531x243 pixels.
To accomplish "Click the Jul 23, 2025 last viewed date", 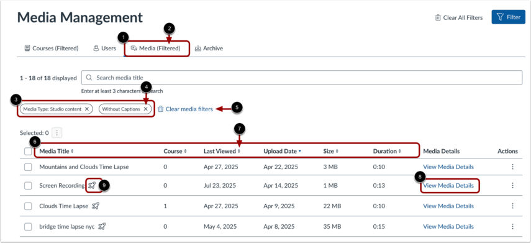I will point(220,185).
